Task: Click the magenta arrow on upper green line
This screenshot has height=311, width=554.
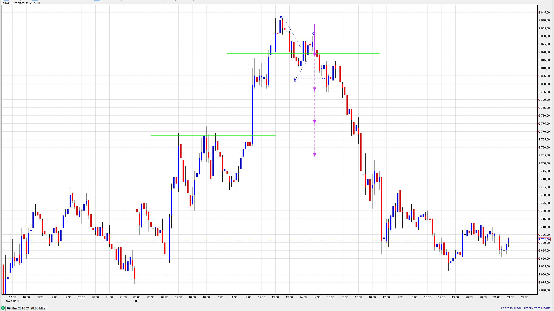Action: 315,55
